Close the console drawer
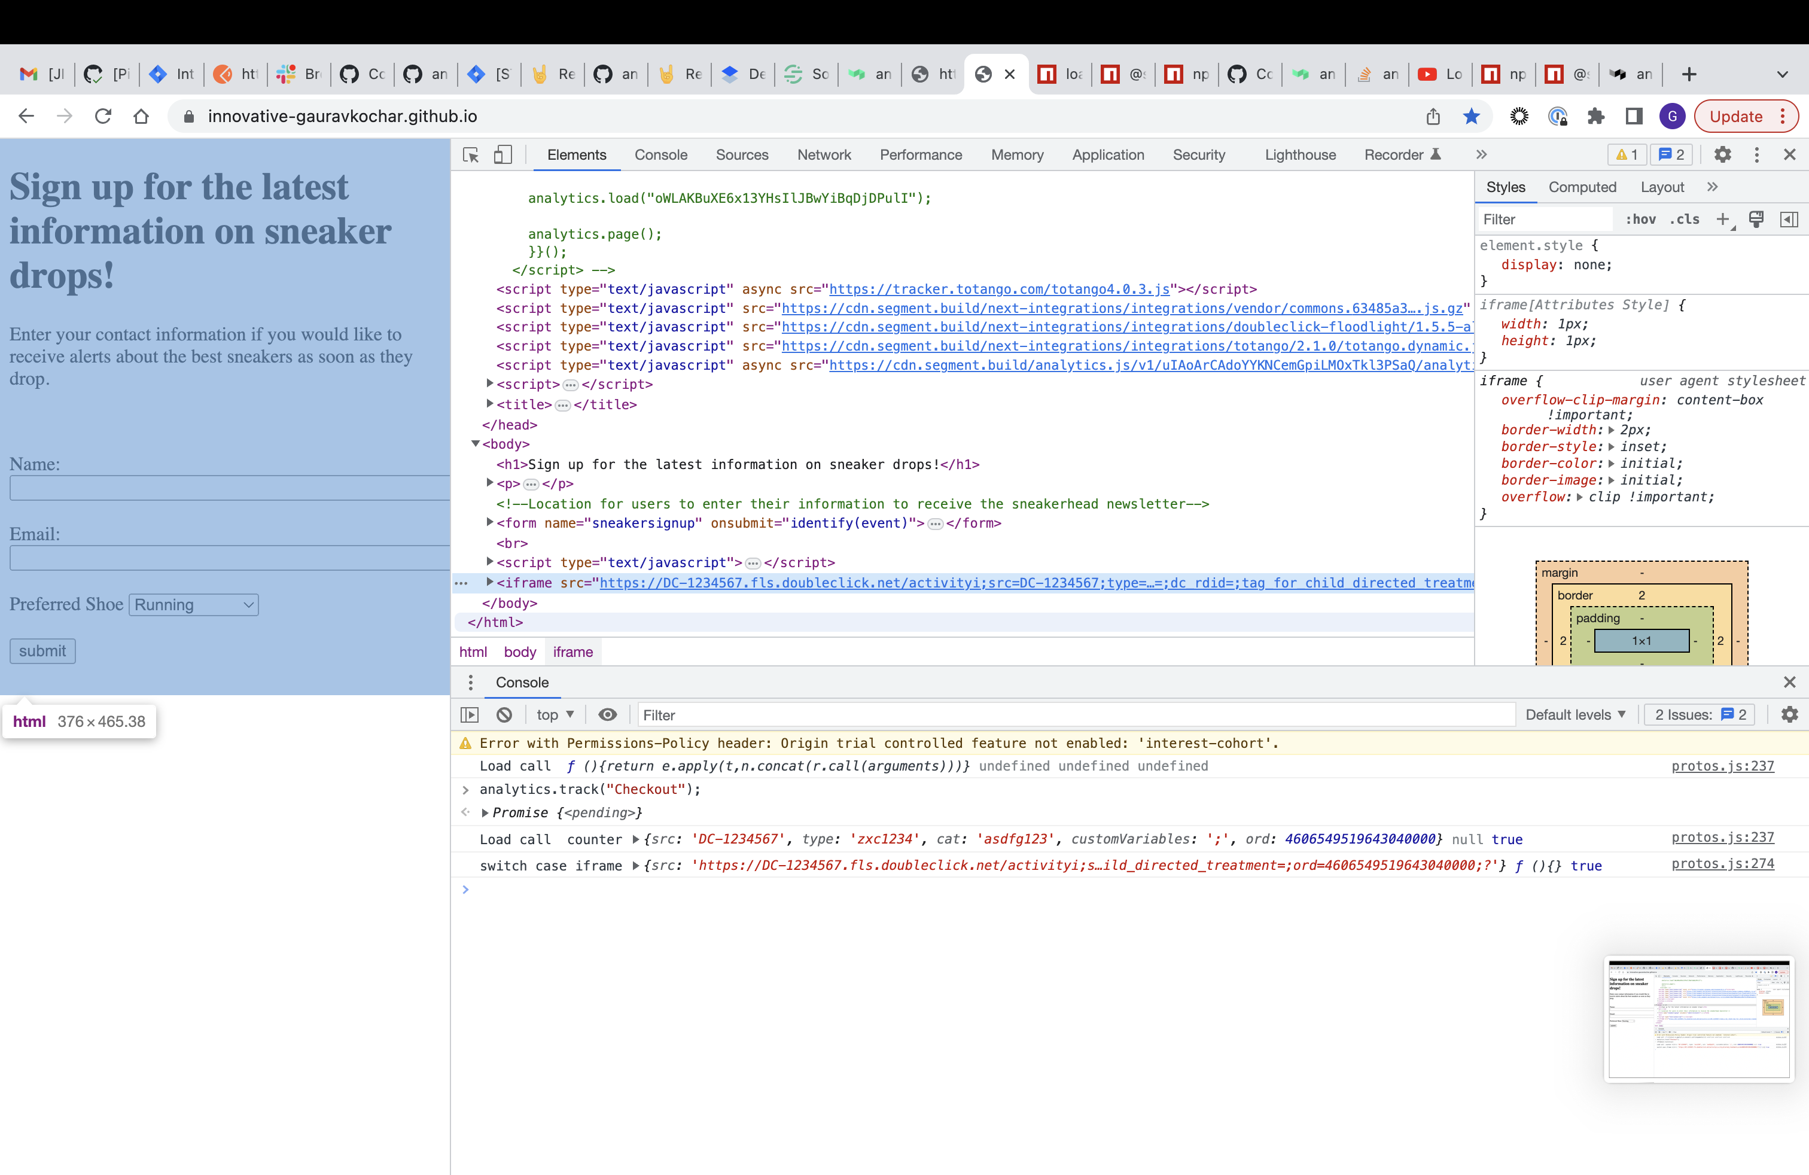This screenshot has height=1175, width=1809. pos(1789,683)
